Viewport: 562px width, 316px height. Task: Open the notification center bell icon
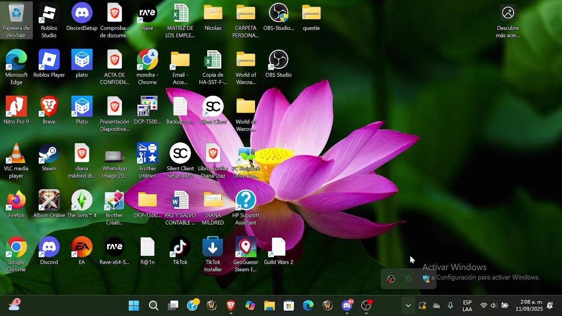pos(550,305)
